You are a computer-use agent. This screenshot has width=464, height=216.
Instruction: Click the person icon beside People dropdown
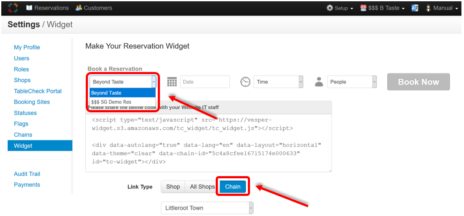[x=319, y=82]
